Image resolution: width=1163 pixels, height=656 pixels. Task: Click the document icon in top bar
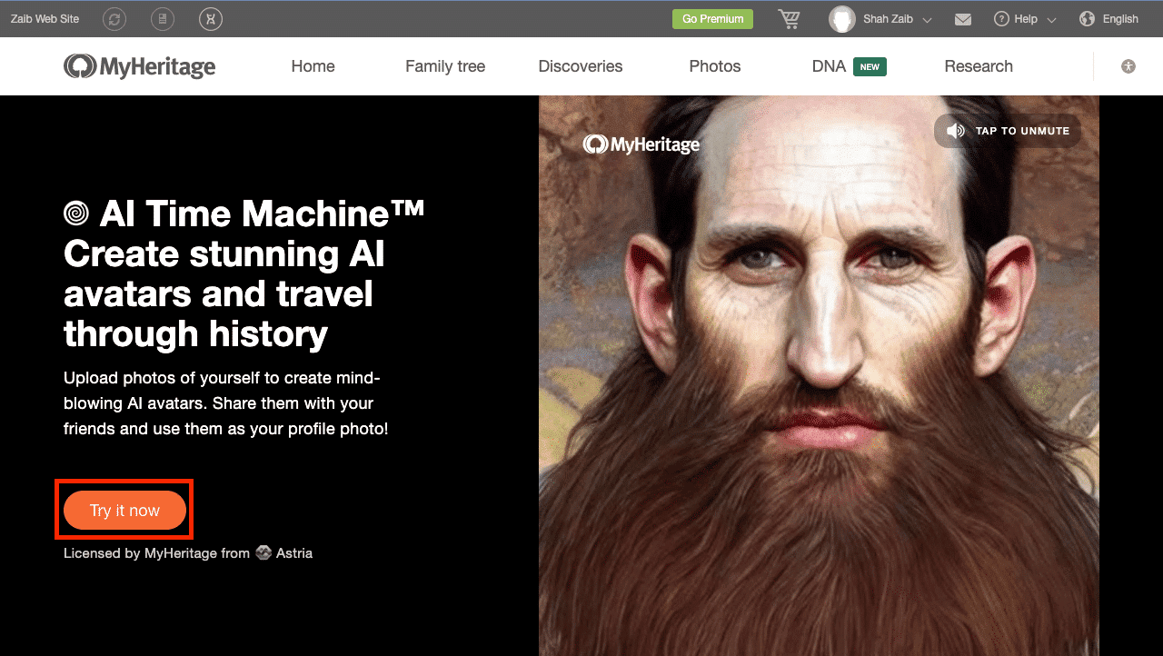point(163,19)
